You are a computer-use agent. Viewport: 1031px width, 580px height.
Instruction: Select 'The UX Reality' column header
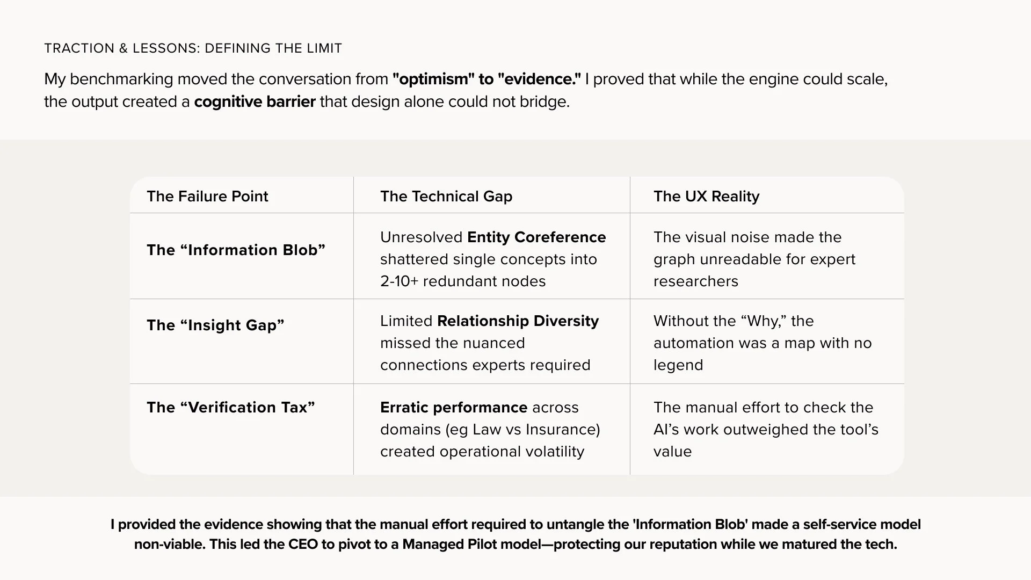click(706, 196)
